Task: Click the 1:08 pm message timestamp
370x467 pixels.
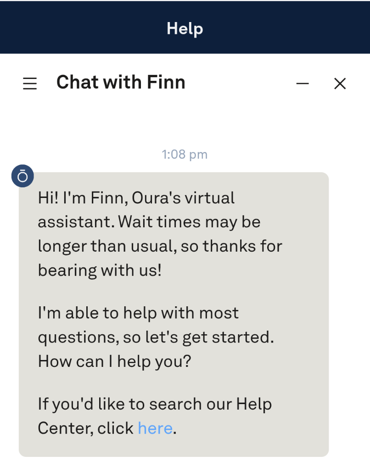Action: tap(185, 154)
